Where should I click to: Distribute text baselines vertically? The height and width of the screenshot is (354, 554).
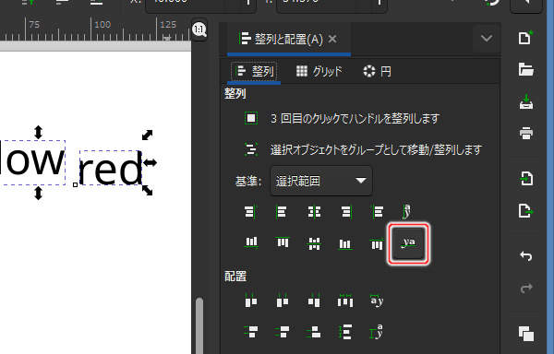[377, 332]
